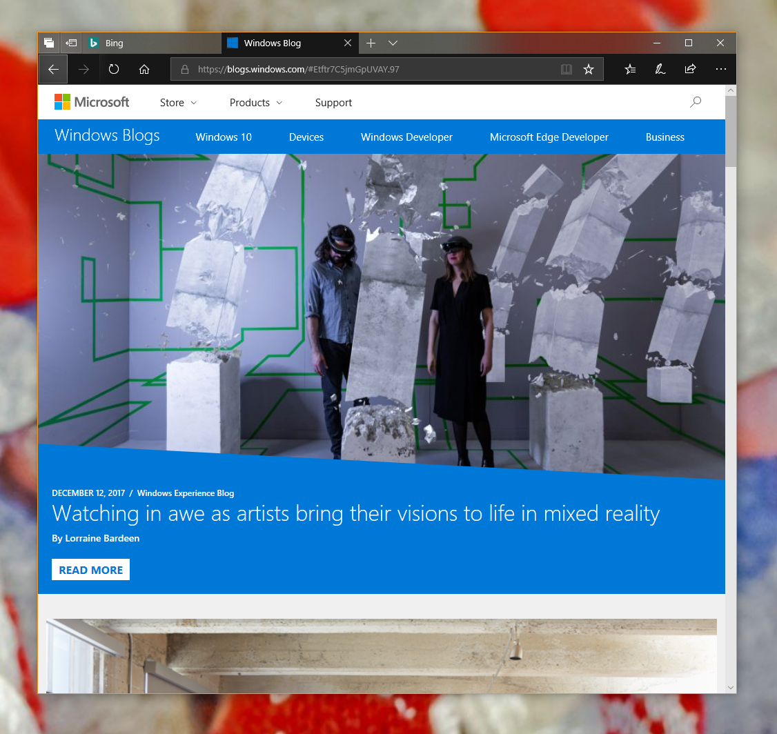Image resolution: width=777 pixels, height=734 pixels.
Task: Open search with the magnifier icon
Action: point(696,101)
